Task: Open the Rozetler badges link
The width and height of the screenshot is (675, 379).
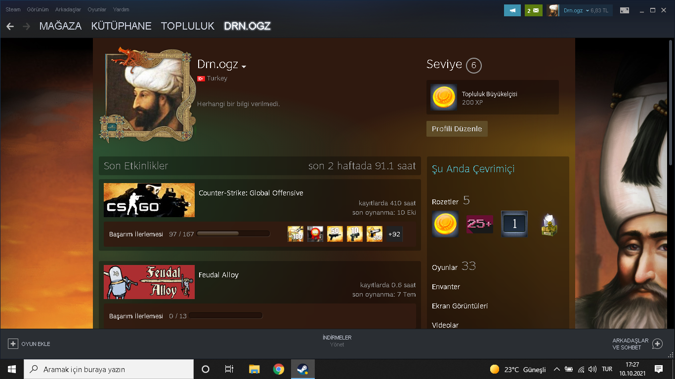Action: point(451,201)
